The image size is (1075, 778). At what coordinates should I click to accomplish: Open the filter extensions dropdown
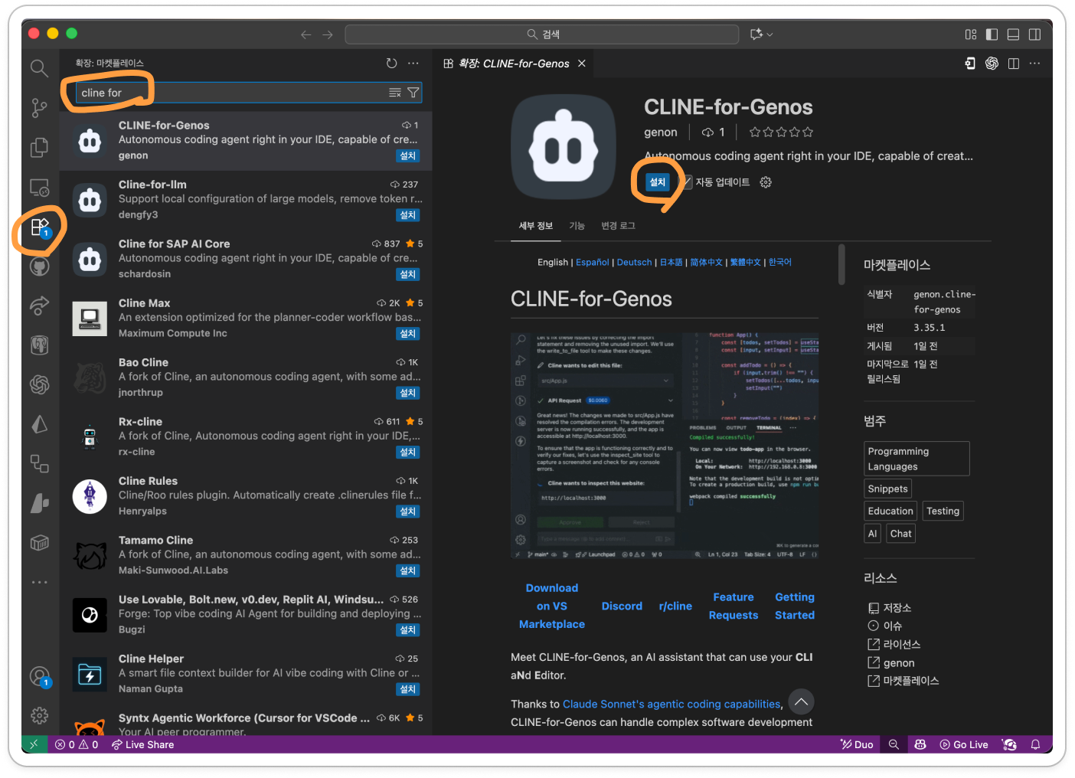click(413, 93)
